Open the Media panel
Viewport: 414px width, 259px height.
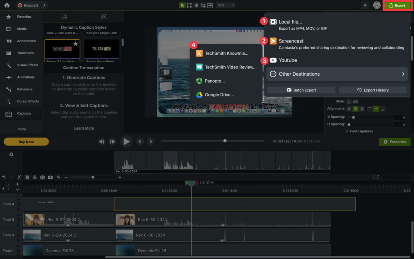(x=22, y=29)
